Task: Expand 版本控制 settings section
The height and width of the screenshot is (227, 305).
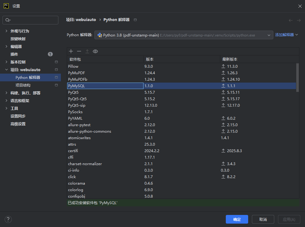Action: [x=7, y=62]
